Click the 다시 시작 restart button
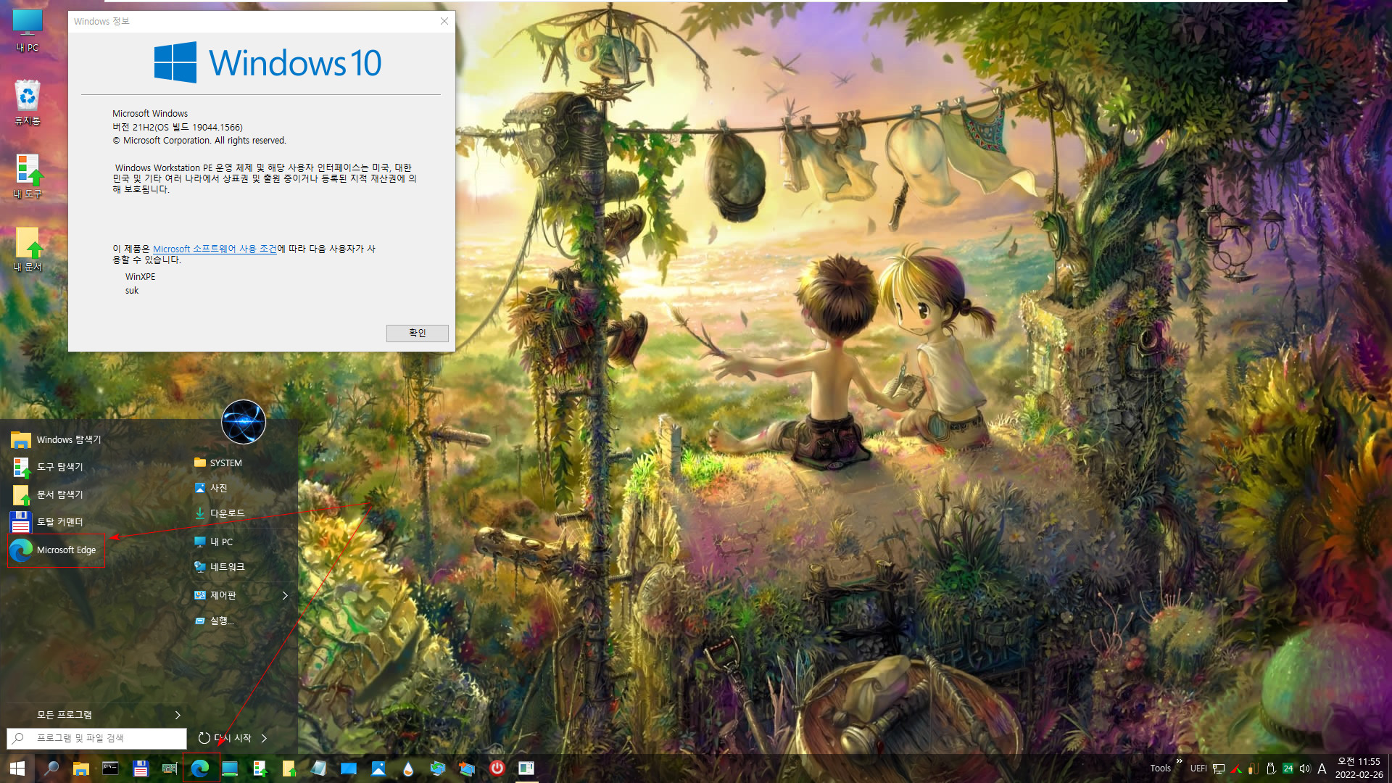The height and width of the screenshot is (783, 1392). (225, 738)
